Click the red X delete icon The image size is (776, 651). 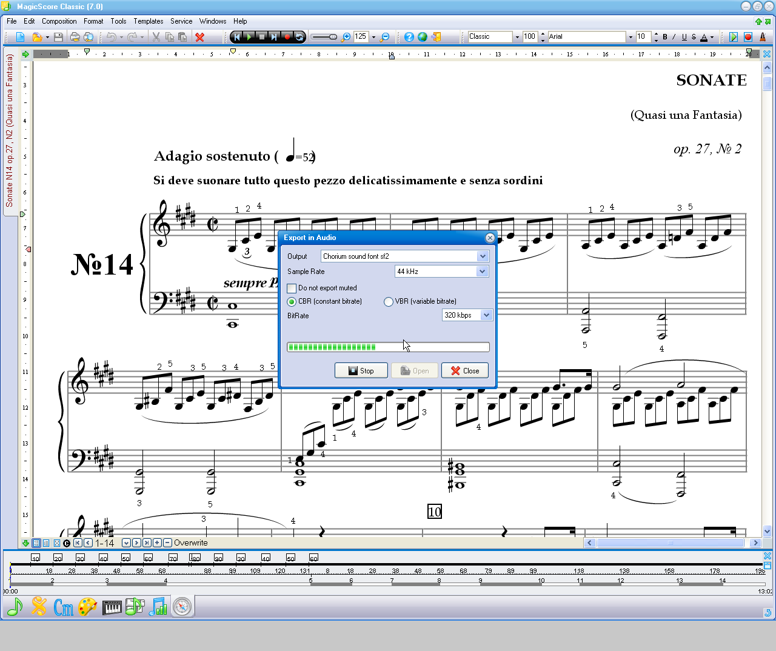(199, 37)
